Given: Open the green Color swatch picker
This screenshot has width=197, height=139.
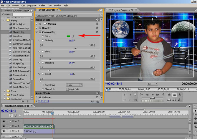Looking at the screenshot, I should click(68, 36).
